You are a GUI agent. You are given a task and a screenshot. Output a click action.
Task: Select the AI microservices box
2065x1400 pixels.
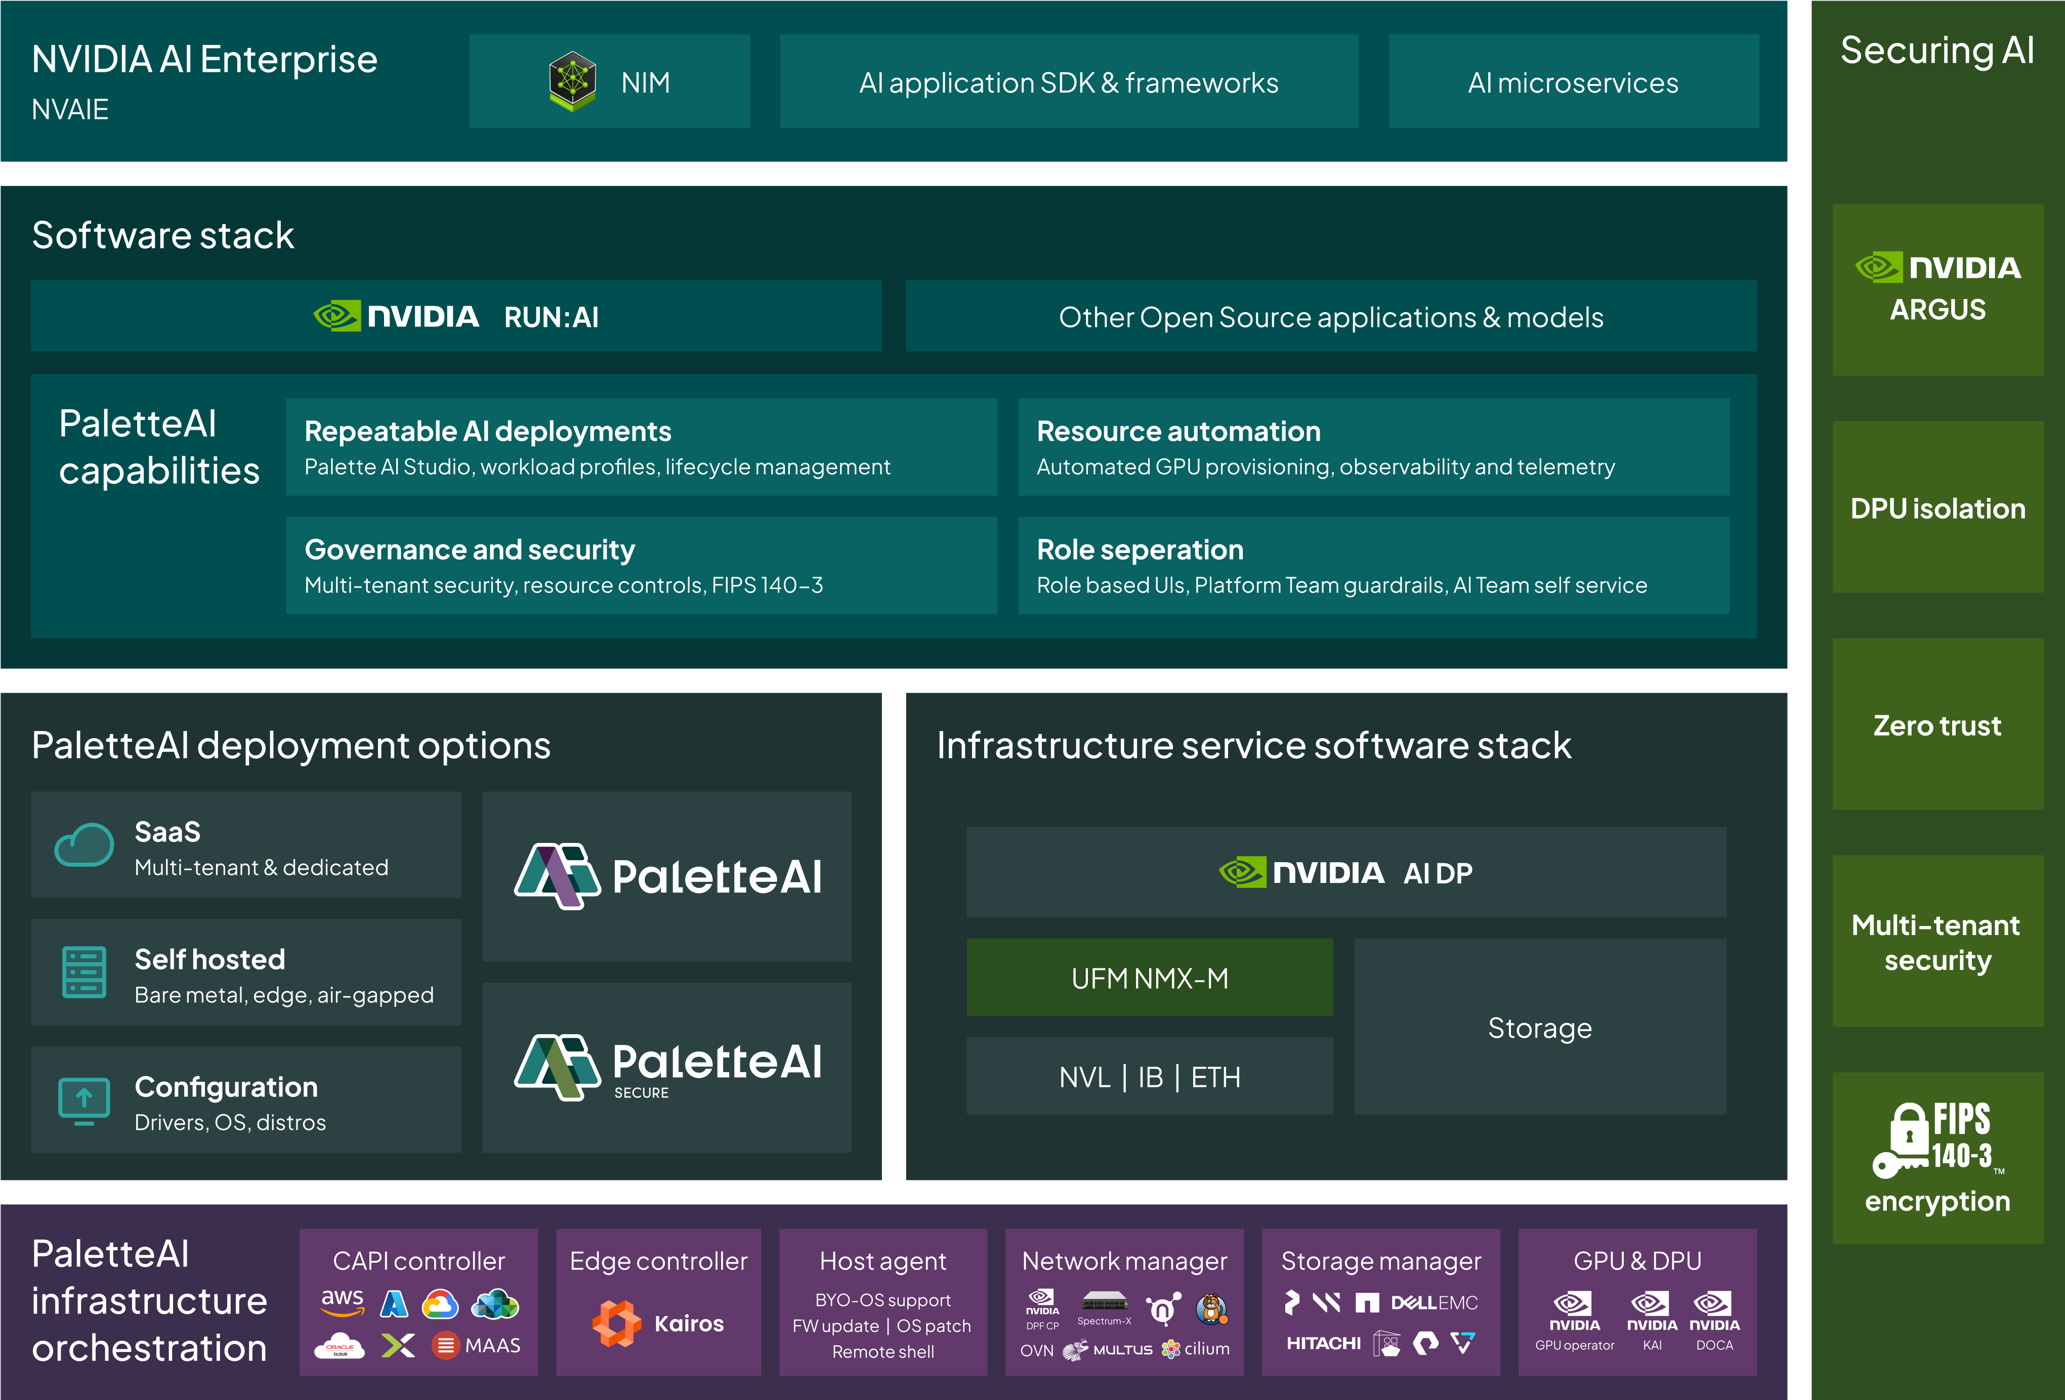1573,82
